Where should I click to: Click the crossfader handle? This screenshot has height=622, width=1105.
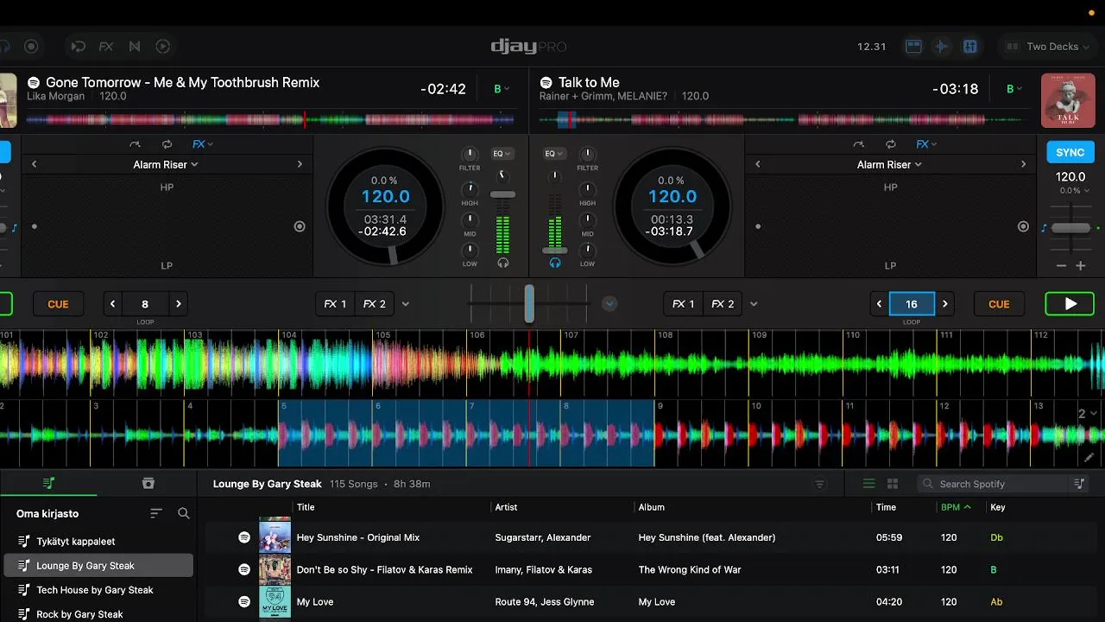pyautogui.click(x=529, y=304)
